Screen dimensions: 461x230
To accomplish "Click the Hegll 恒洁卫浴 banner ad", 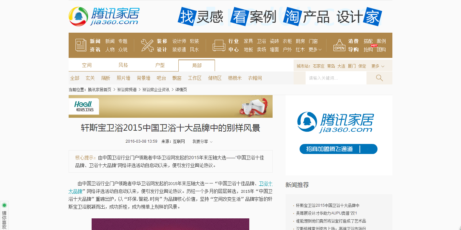I will coord(171,106).
